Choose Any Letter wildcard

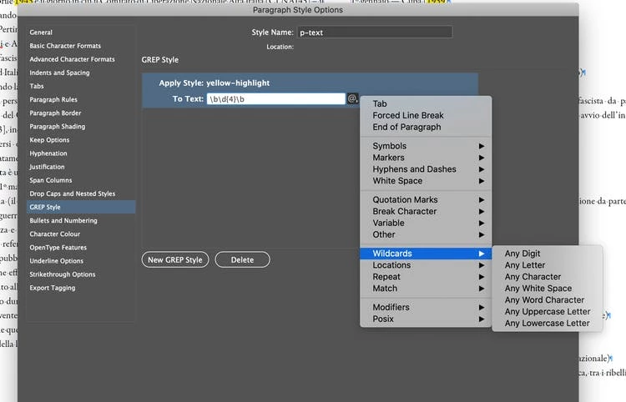click(x=547, y=265)
